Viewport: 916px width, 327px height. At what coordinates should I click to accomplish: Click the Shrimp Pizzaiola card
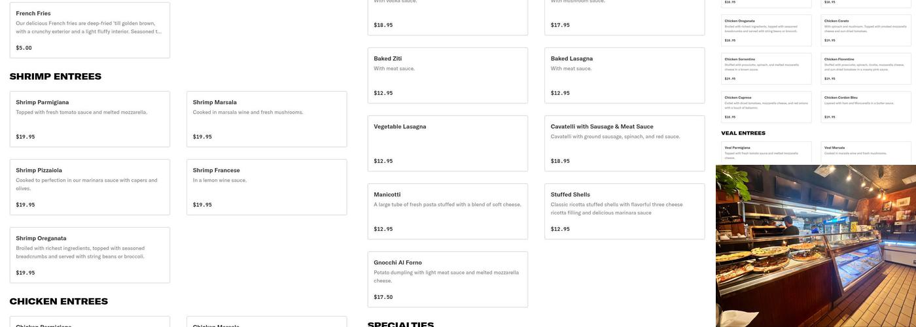(90, 187)
